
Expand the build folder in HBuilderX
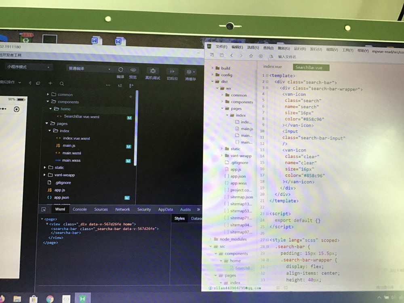pos(213,68)
